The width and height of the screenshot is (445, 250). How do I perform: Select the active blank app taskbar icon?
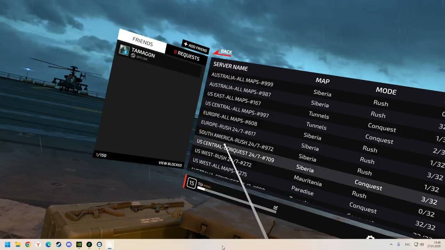pos(110,244)
